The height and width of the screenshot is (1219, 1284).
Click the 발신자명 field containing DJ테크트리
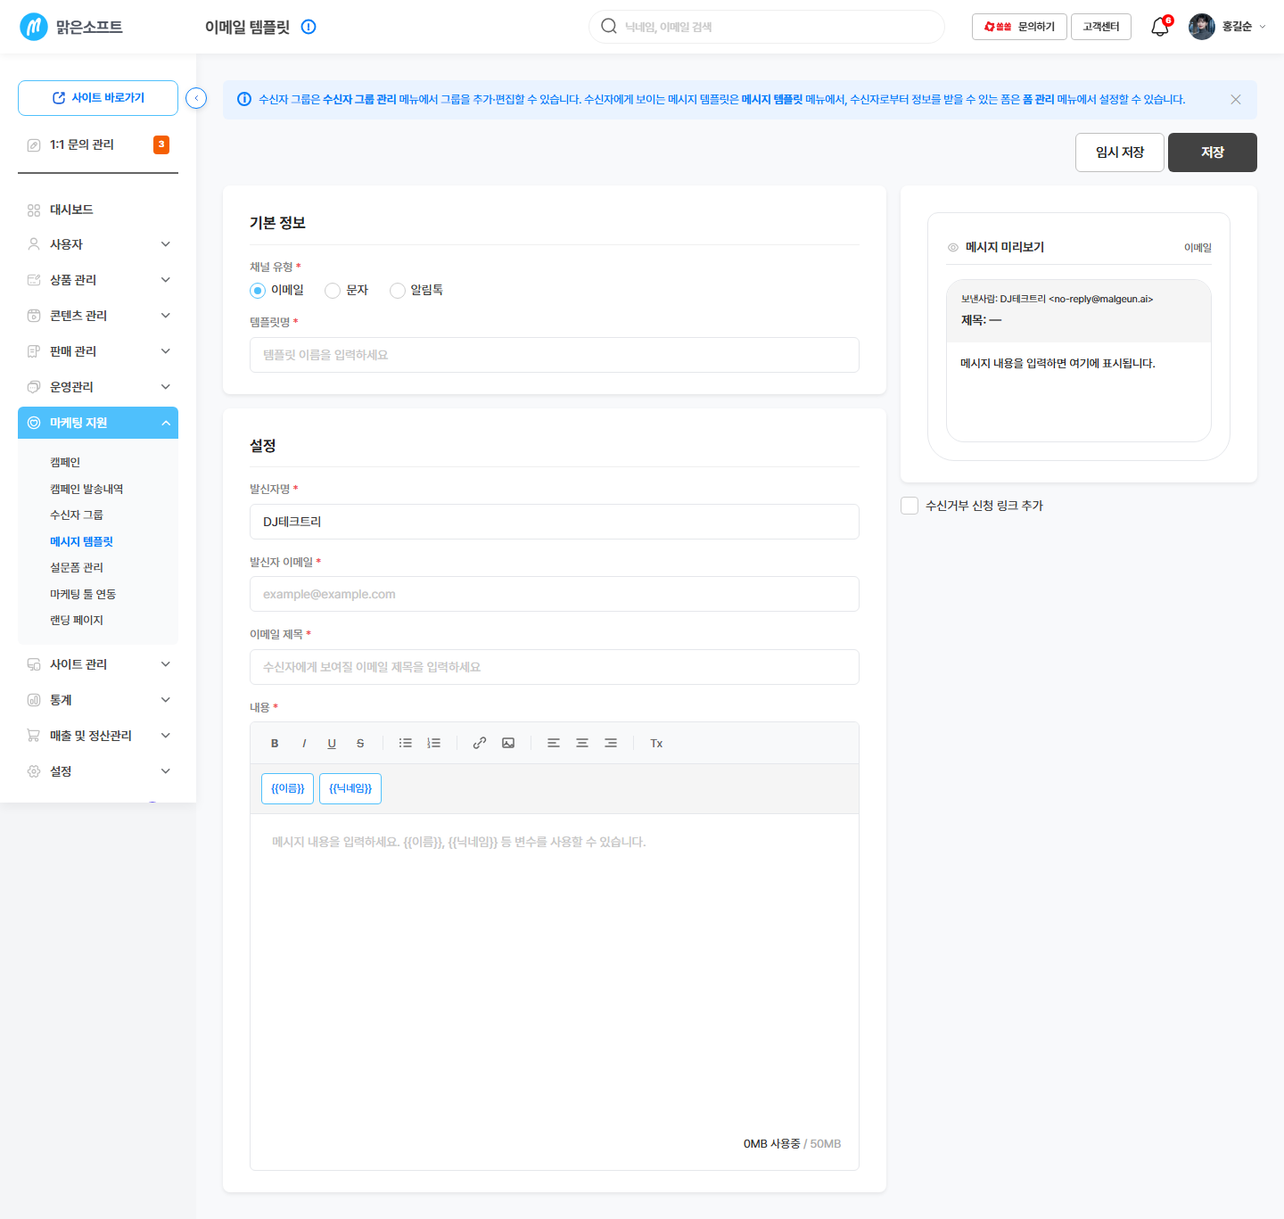click(x=555, y=522)
